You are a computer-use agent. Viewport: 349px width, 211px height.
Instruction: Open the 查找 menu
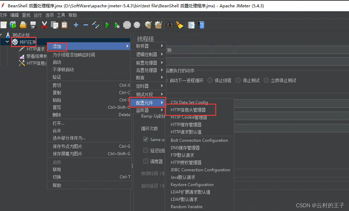click(26, 15)
